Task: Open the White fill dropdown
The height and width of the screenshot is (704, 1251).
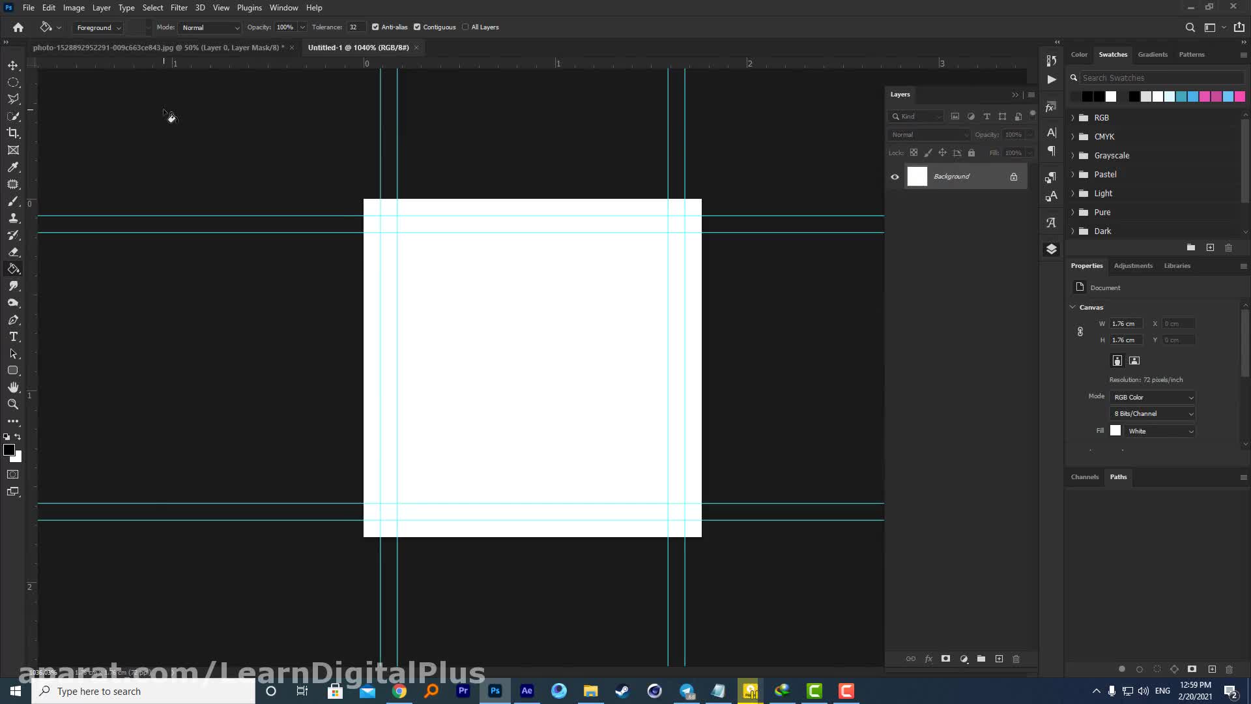Action: point(1160,431)
